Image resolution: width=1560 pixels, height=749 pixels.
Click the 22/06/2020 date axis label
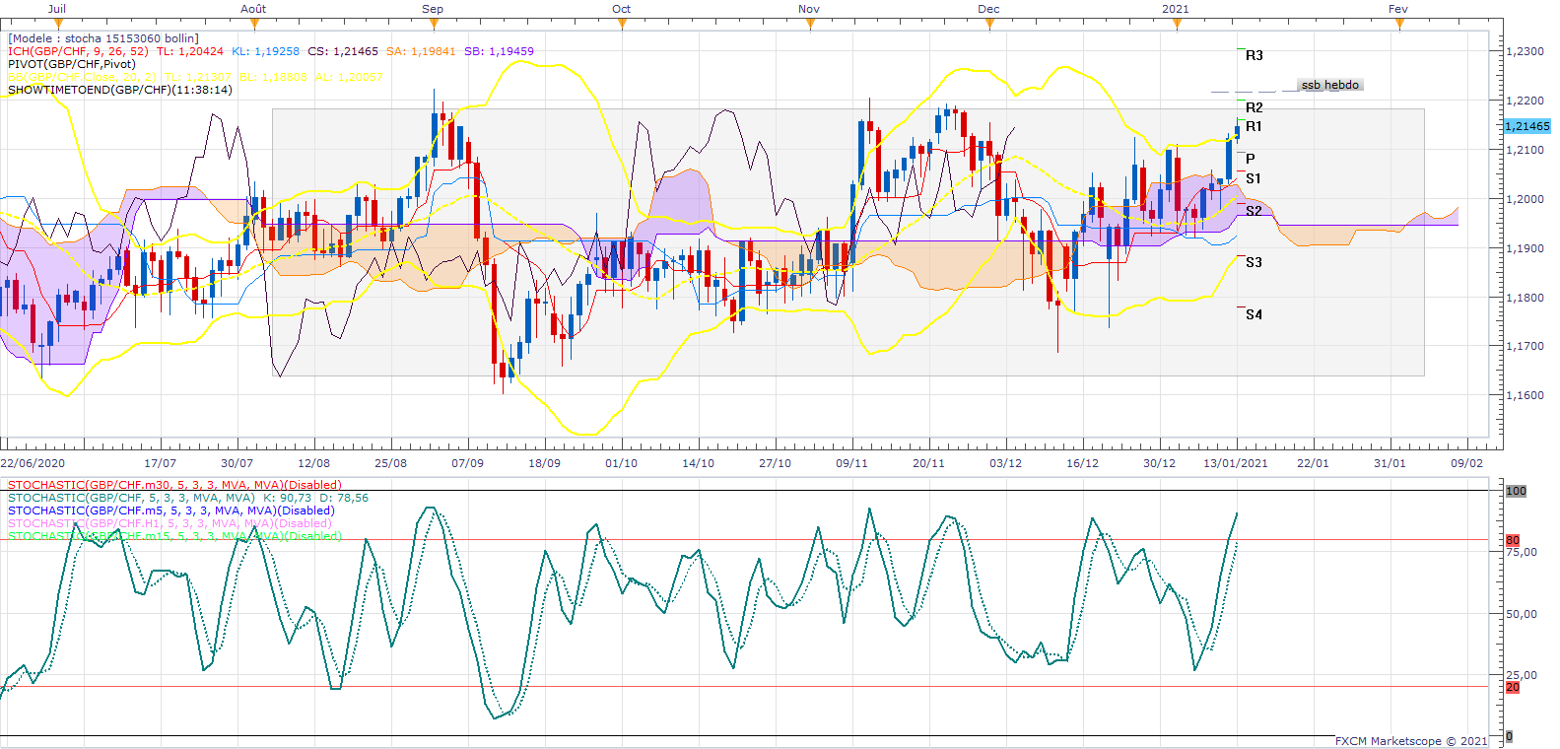coord(34,463)
